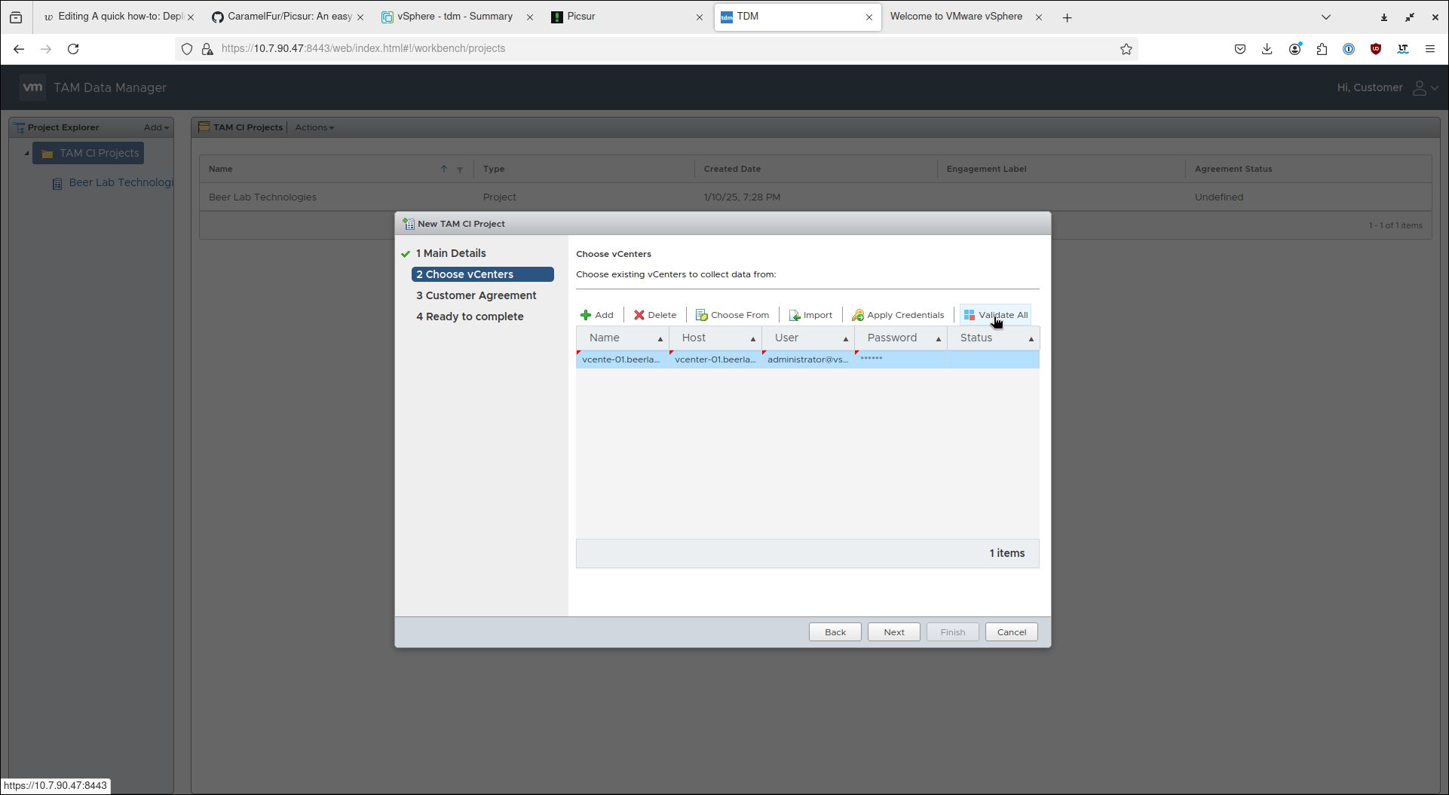This screenshot has height=795, width=1449.
Task: Click Cancel button in wizard
Action: 1011,632
